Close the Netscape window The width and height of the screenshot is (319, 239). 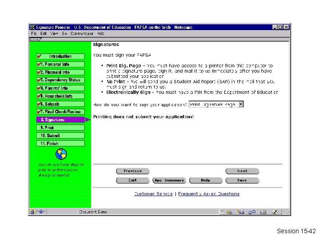(287, 27)
